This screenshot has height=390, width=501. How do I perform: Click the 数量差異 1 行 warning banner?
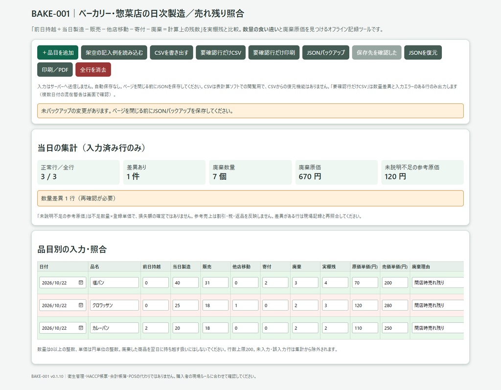pos(250,198)
